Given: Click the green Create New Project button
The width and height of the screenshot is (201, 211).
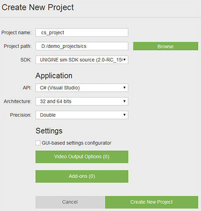Looking at the screenshot, I should click(x=152, y=202).
